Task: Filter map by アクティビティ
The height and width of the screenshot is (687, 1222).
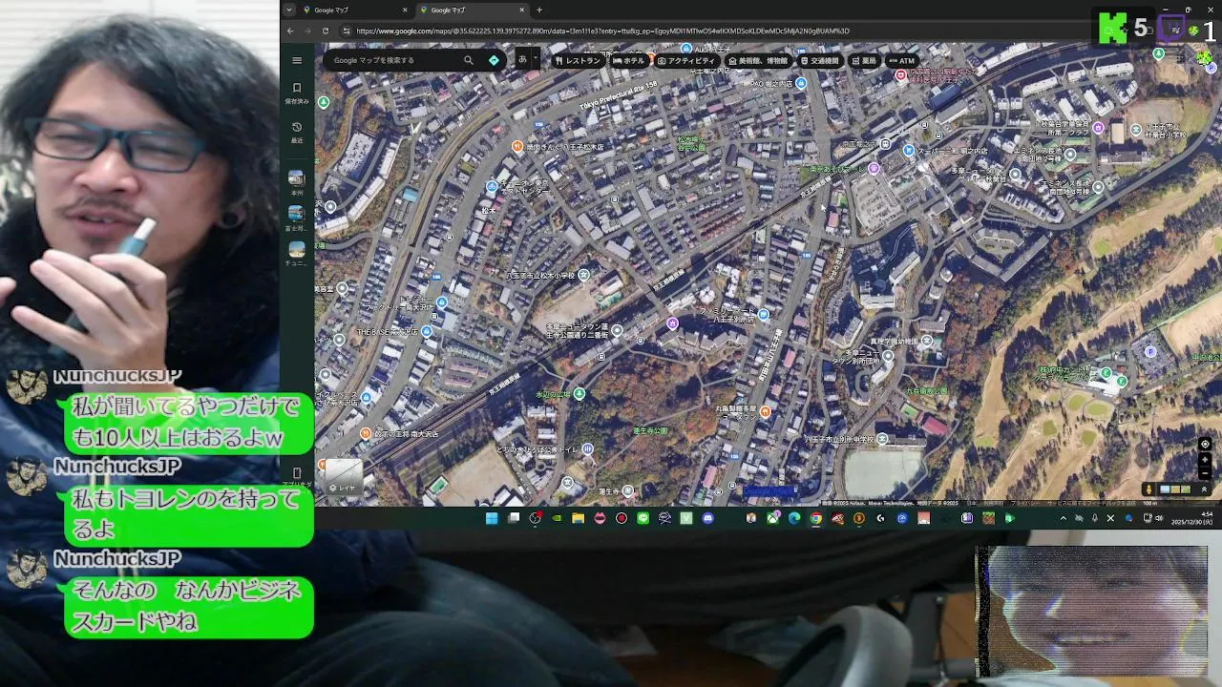Action: pyautogui.click(x=686, y=60)
